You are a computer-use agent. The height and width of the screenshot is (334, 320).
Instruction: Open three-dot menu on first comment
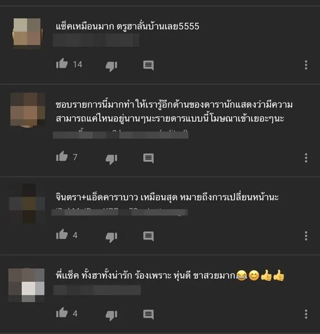(x=306, y=65)
